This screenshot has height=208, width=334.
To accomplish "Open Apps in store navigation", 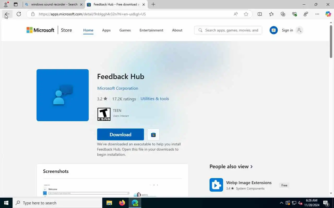I will (106, 30).
